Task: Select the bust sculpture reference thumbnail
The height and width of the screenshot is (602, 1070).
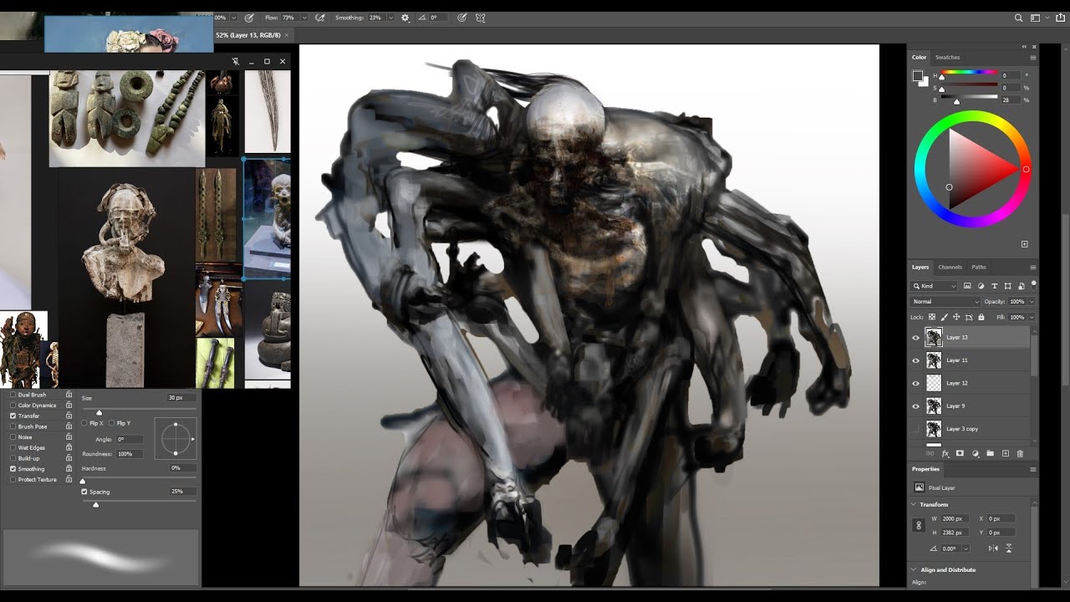Action: click(x=125, y=279)
